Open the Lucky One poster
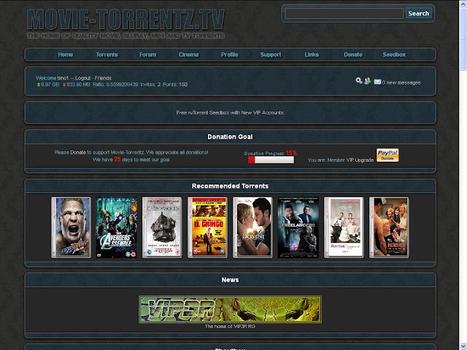Viewport: 467px width, 350px height. (x=252, y=227)
